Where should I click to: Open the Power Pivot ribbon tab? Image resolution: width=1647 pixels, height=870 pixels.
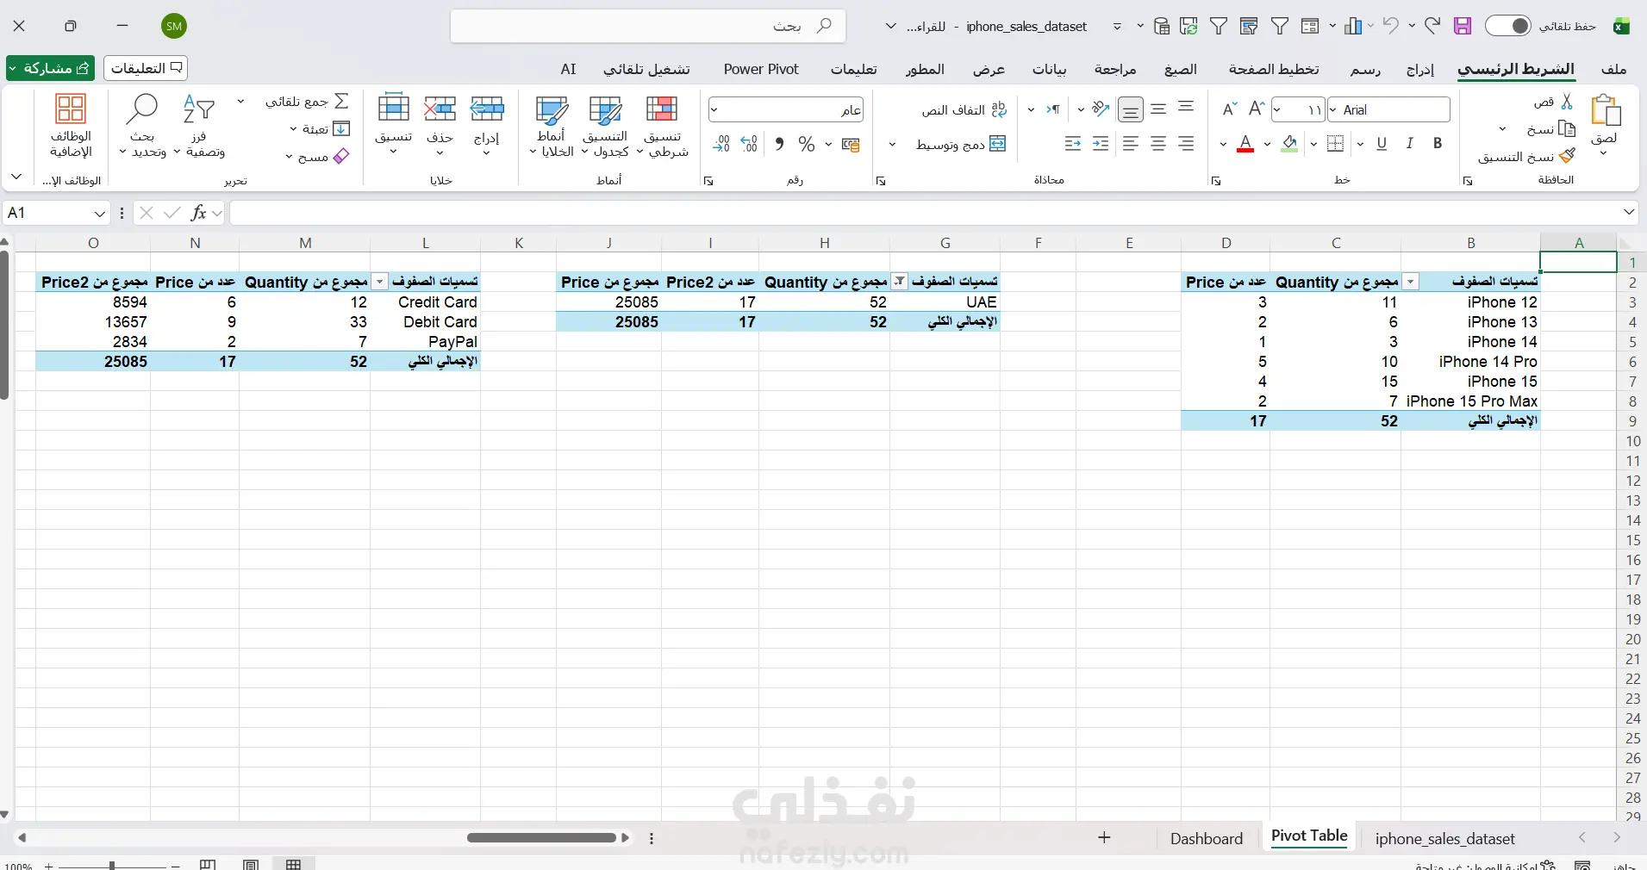pyautogui.click(x=761, y=69)
